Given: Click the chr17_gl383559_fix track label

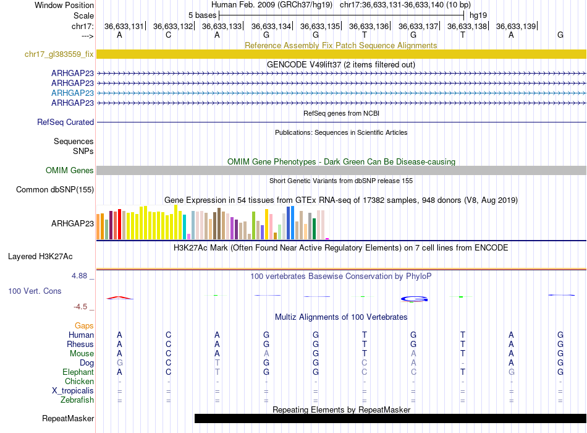Looking at the screenshot, I should point(59,54).
